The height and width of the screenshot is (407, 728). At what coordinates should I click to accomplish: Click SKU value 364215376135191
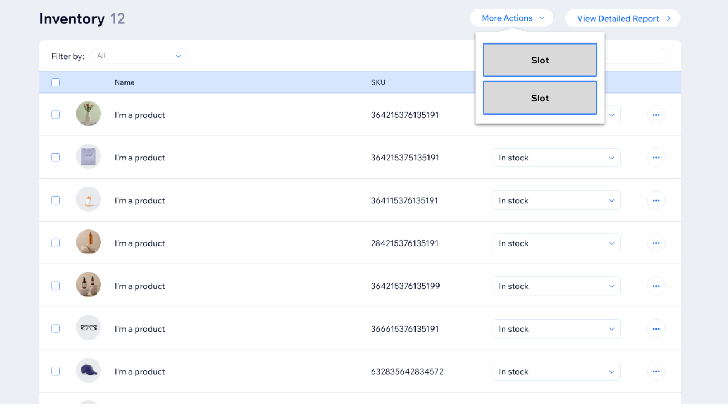[405, 115]
